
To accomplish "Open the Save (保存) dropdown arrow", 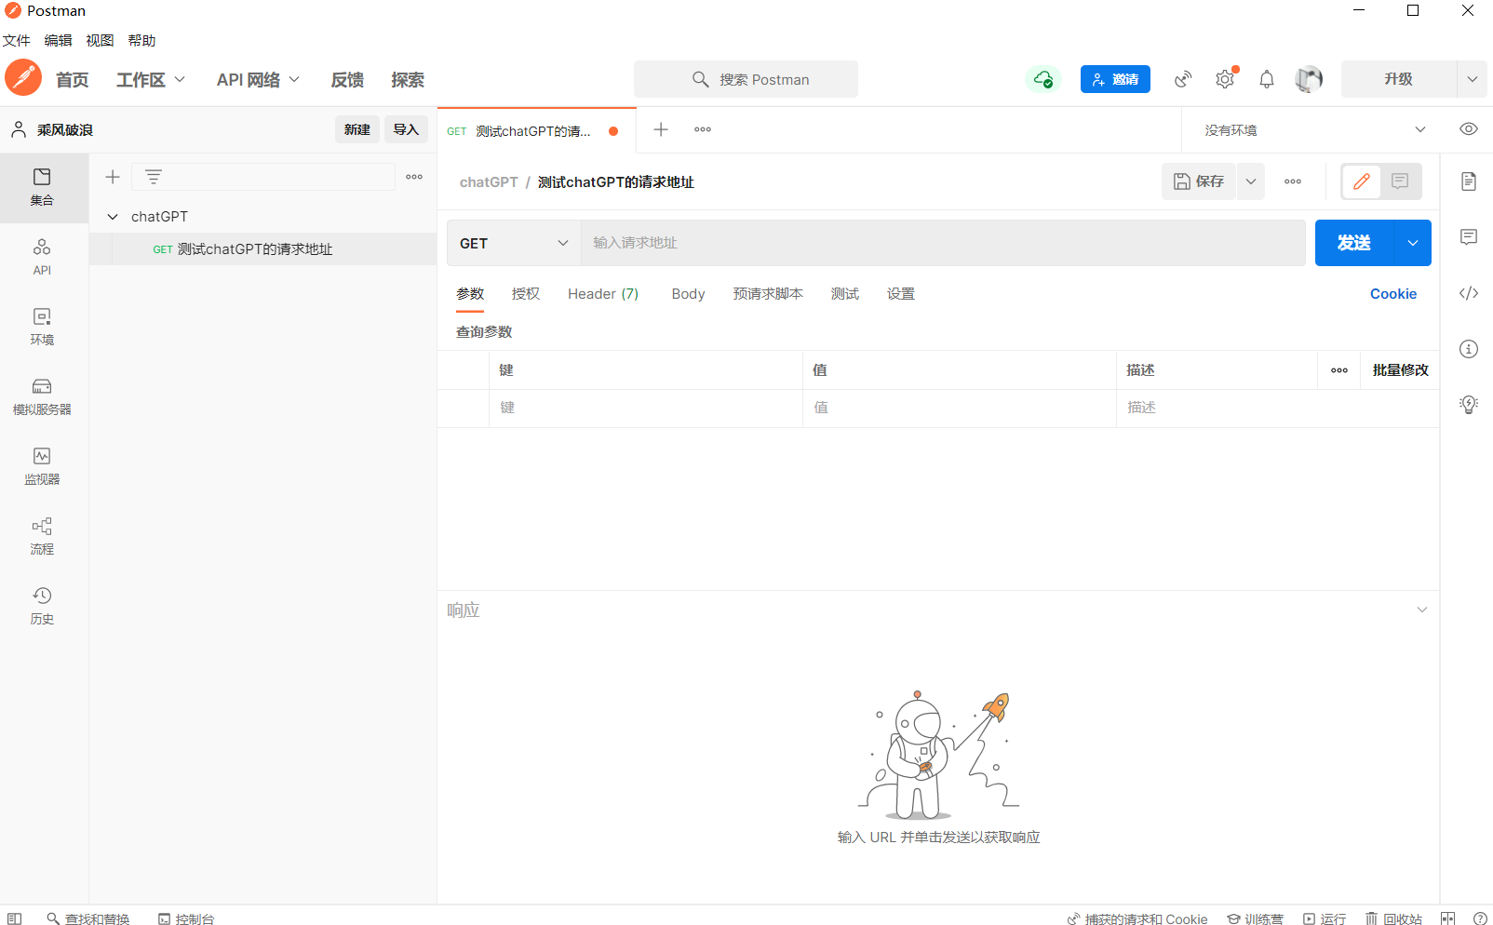I will tap(1251, 181).
